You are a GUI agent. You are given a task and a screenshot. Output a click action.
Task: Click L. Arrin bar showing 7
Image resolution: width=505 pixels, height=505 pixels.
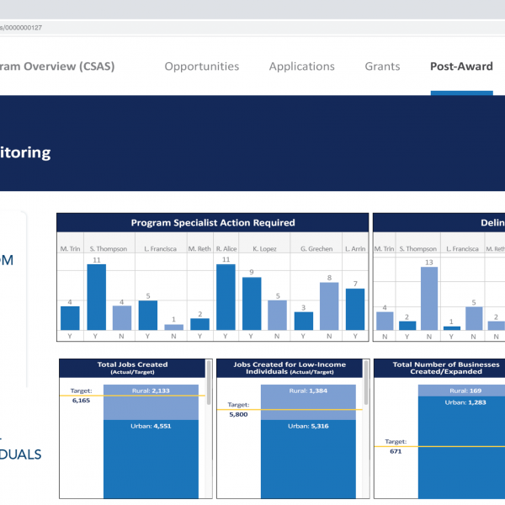point(355,309)
